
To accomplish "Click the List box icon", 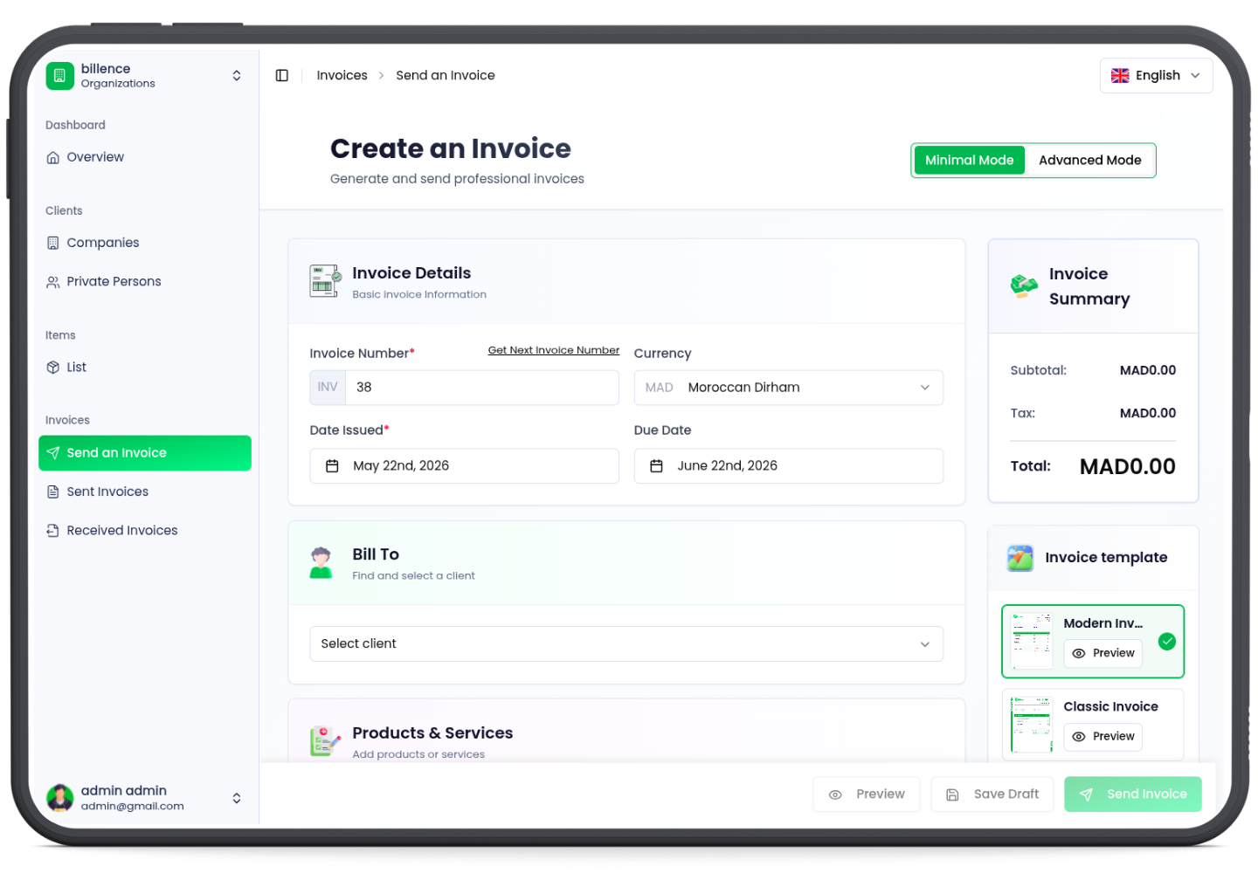I will (53, 368).
